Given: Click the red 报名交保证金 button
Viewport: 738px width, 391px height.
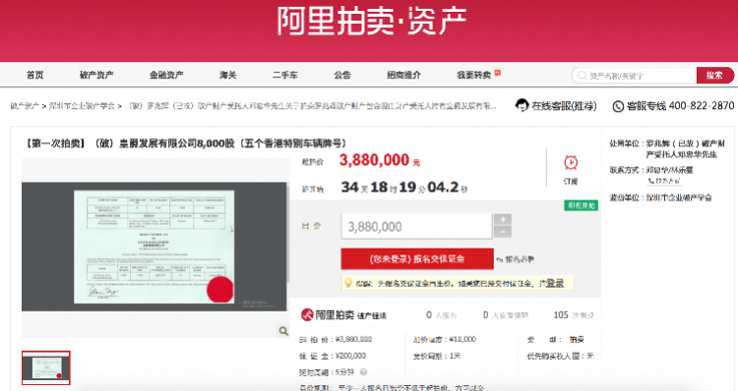Looking at the screenshot, I should click(417, 259).
